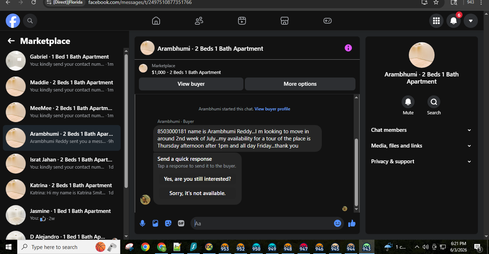Image resolution: width=489 pixels, height=254 pixels.
Task: Open Maddie 2 Beds 1 Bath chat
Action: [x=62, y=86]
